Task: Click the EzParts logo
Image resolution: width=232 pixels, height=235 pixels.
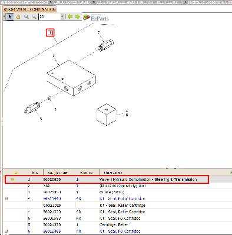Action: (x=96, y=18)
